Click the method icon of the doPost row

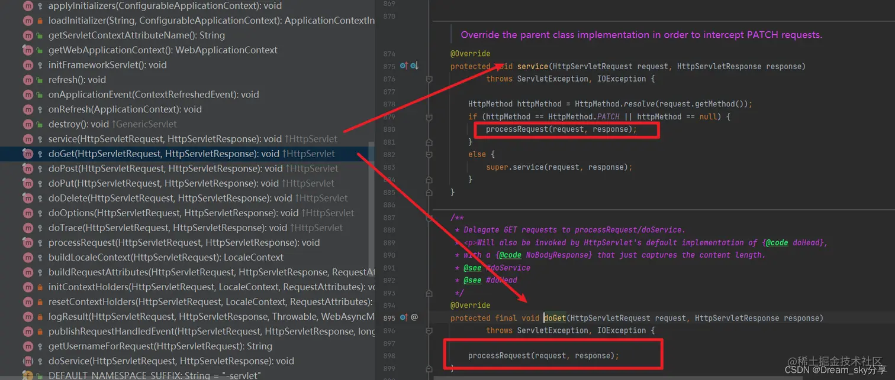point(27,168)
